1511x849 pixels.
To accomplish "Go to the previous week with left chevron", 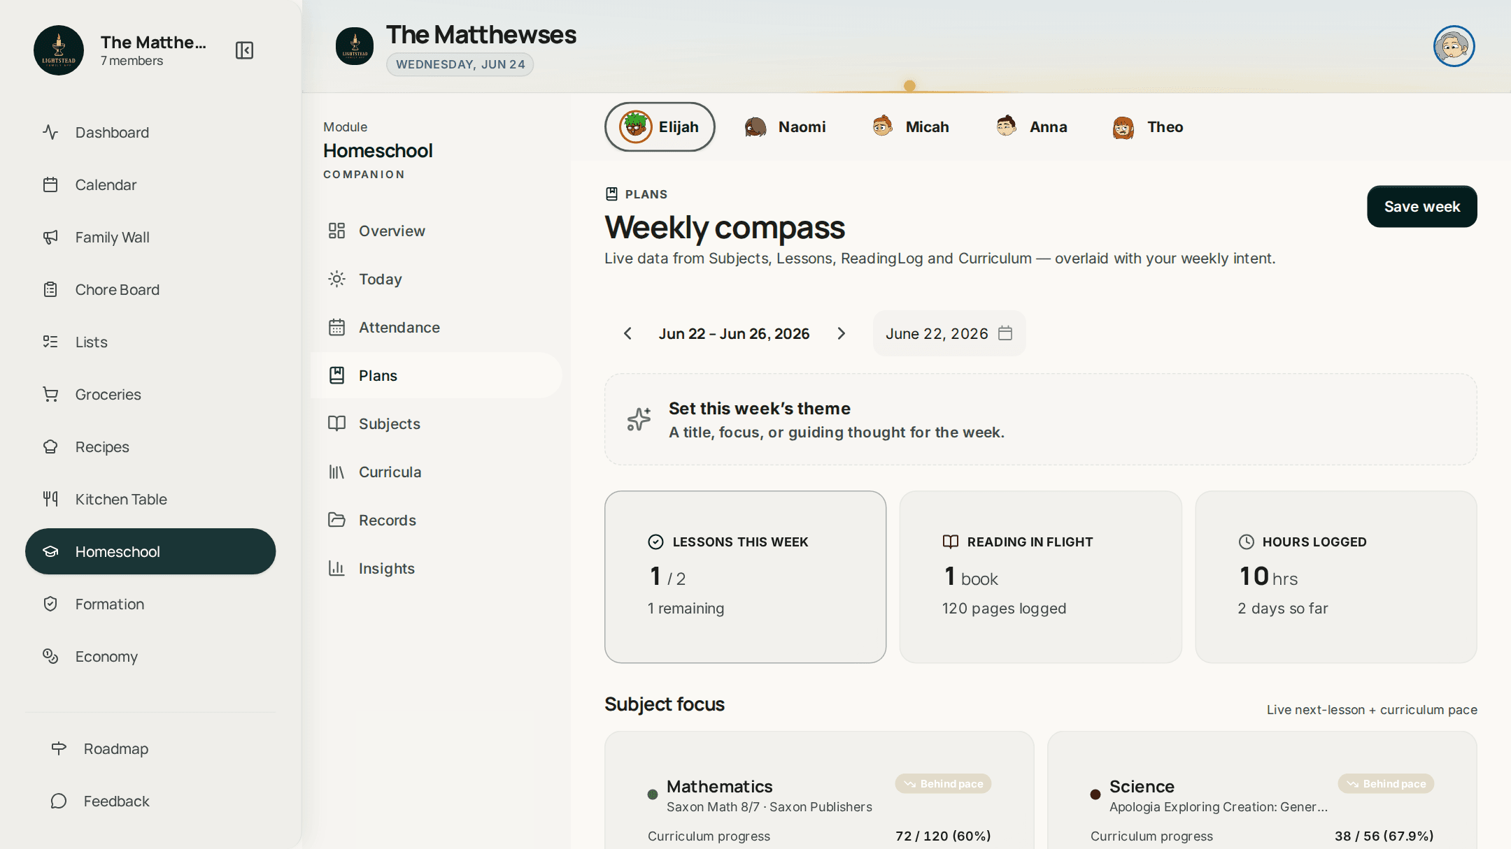I will pos(627,333).
